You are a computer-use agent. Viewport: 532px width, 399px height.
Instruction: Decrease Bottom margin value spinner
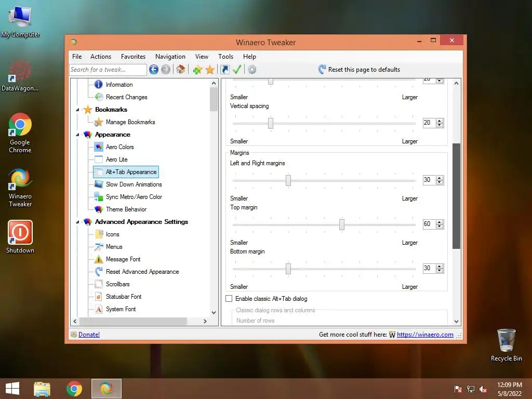point(440,270)
